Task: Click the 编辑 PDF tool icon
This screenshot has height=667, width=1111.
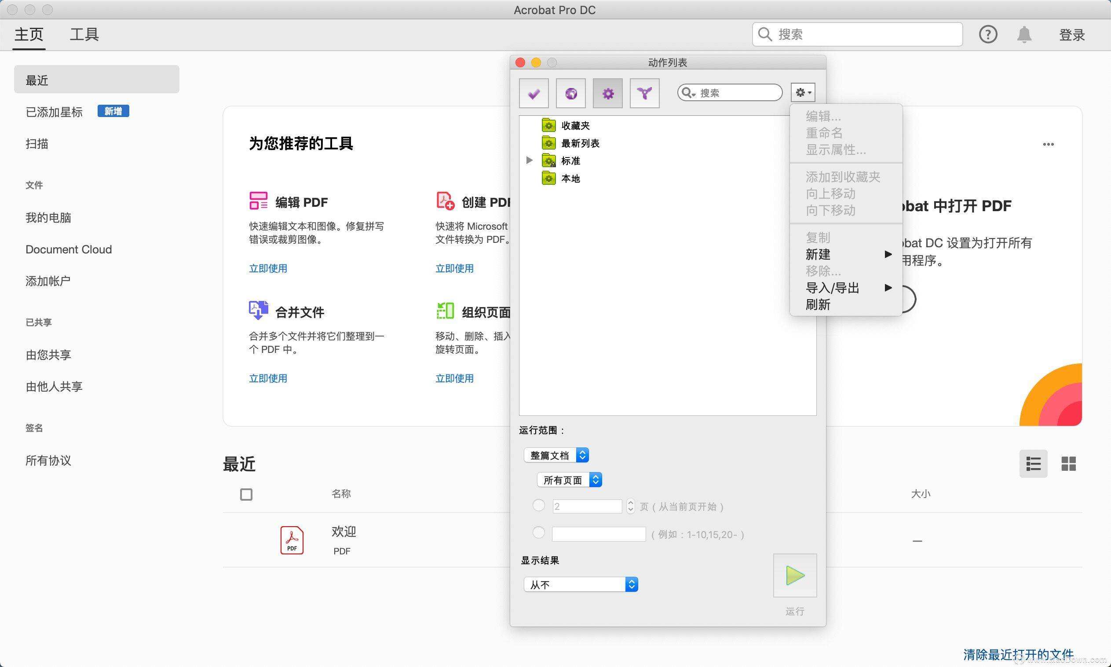Action: 258,201
